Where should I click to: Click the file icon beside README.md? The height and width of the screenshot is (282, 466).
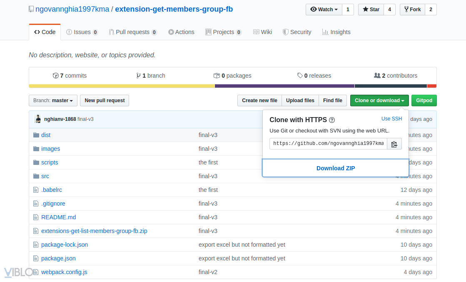(x=36, y=217)
